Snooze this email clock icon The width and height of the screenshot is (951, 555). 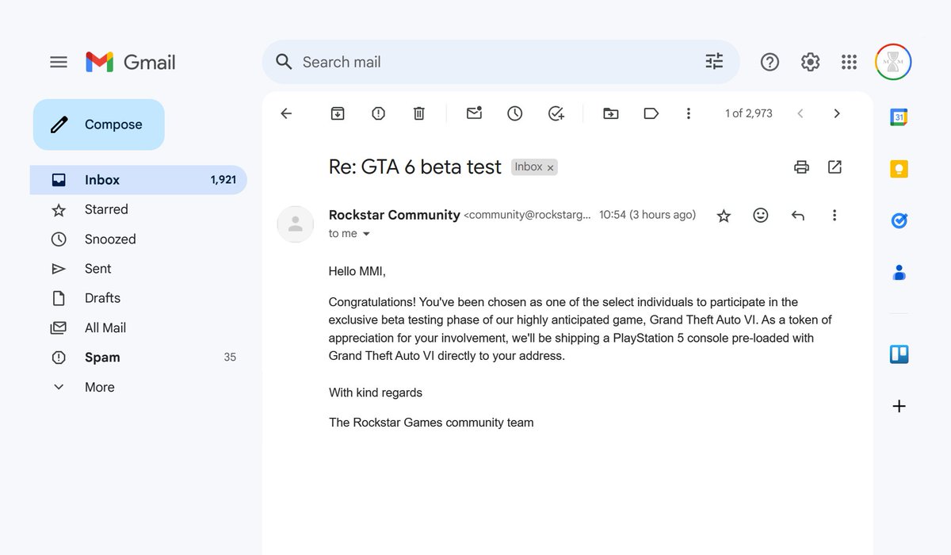tap(515, 113)
